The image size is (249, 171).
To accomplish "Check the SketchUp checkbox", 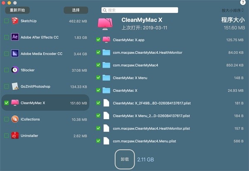I will (6, 21).
